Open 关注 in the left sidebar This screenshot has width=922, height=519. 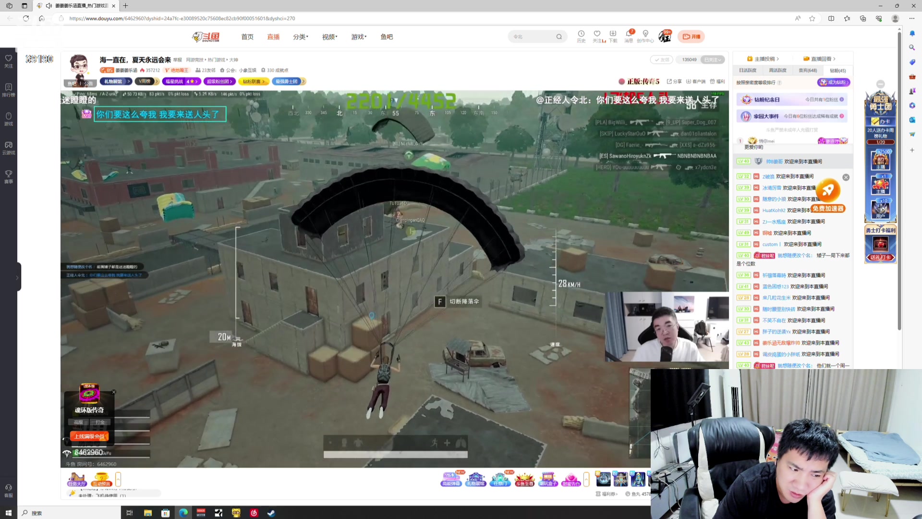click(x=9, y=61)
